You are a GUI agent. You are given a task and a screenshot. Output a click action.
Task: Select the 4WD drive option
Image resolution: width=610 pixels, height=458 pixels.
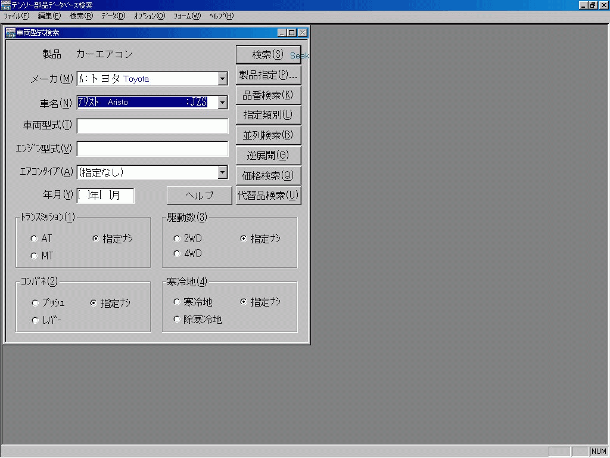pos(177,253)
